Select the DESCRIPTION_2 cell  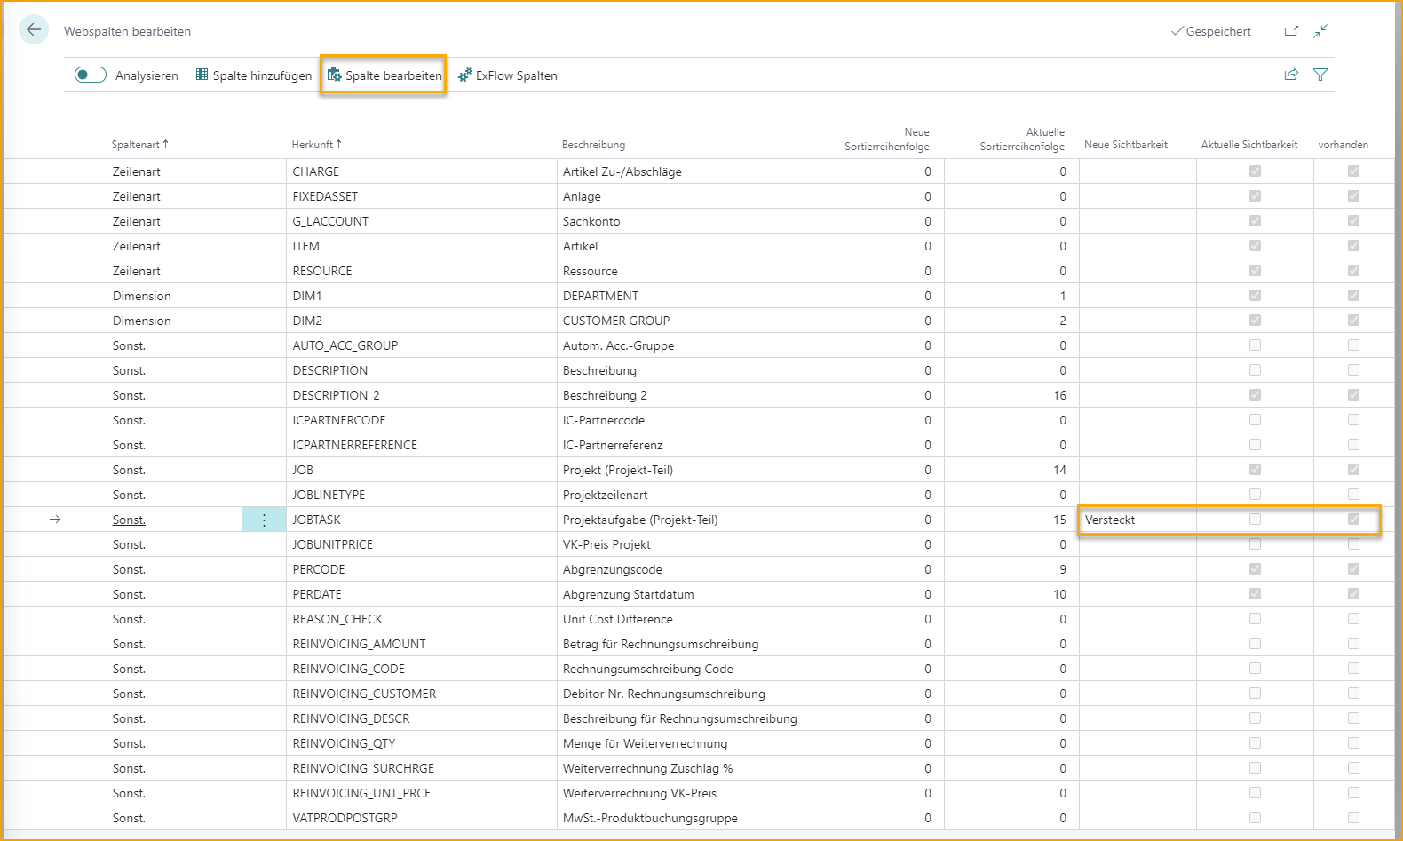tap(422, 395)
